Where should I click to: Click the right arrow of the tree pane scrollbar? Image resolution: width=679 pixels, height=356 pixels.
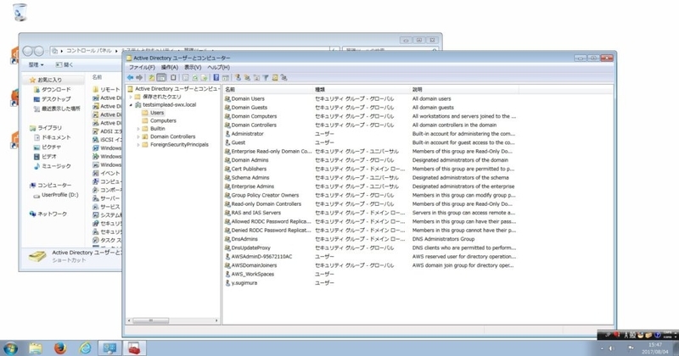click(x=216, y=320)
